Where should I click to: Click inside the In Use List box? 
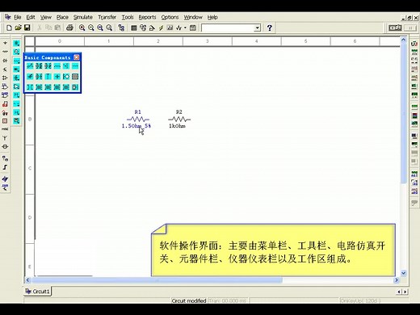tap(228, 27)
